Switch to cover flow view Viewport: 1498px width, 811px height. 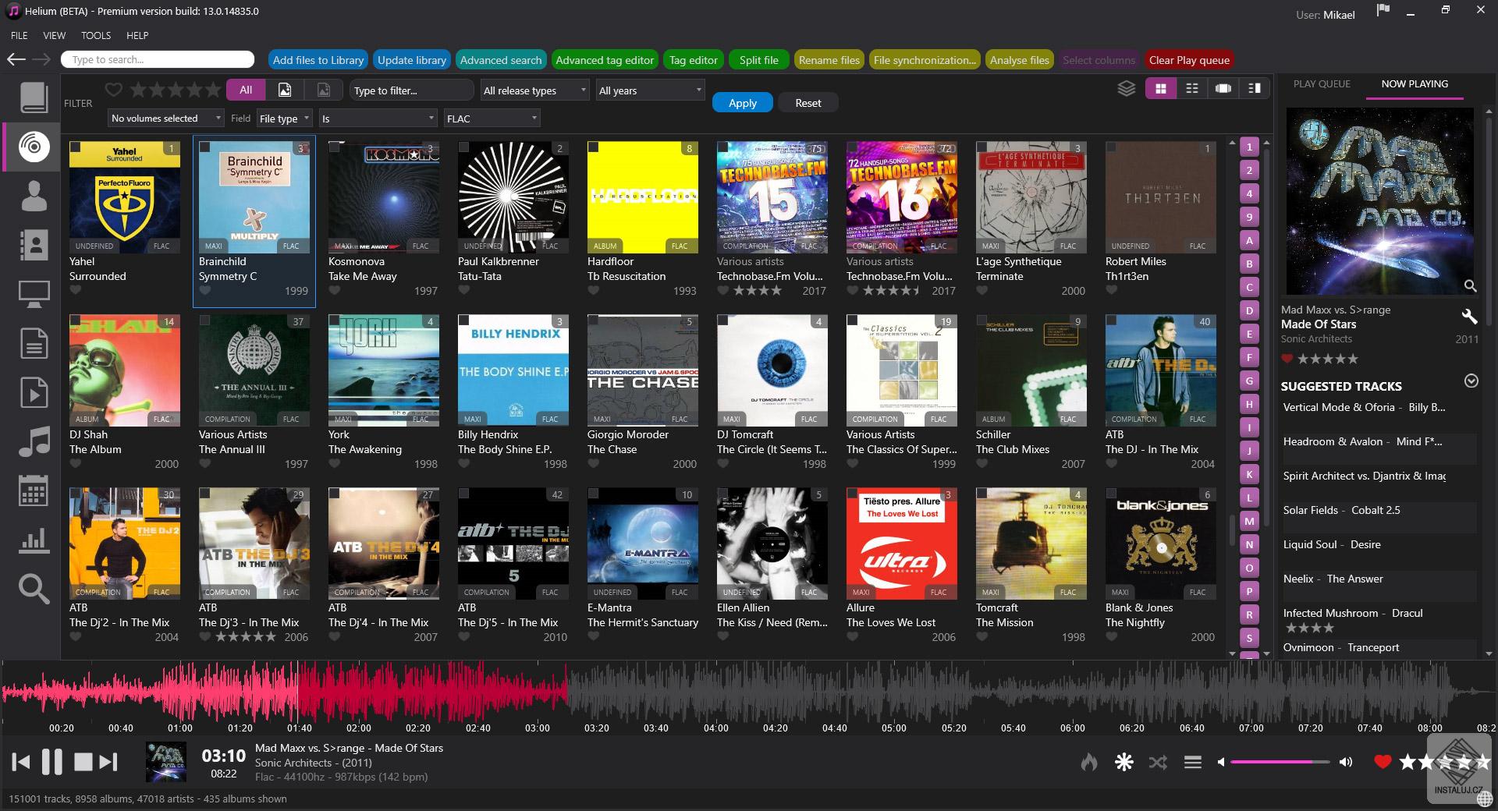pos(1223,89)
